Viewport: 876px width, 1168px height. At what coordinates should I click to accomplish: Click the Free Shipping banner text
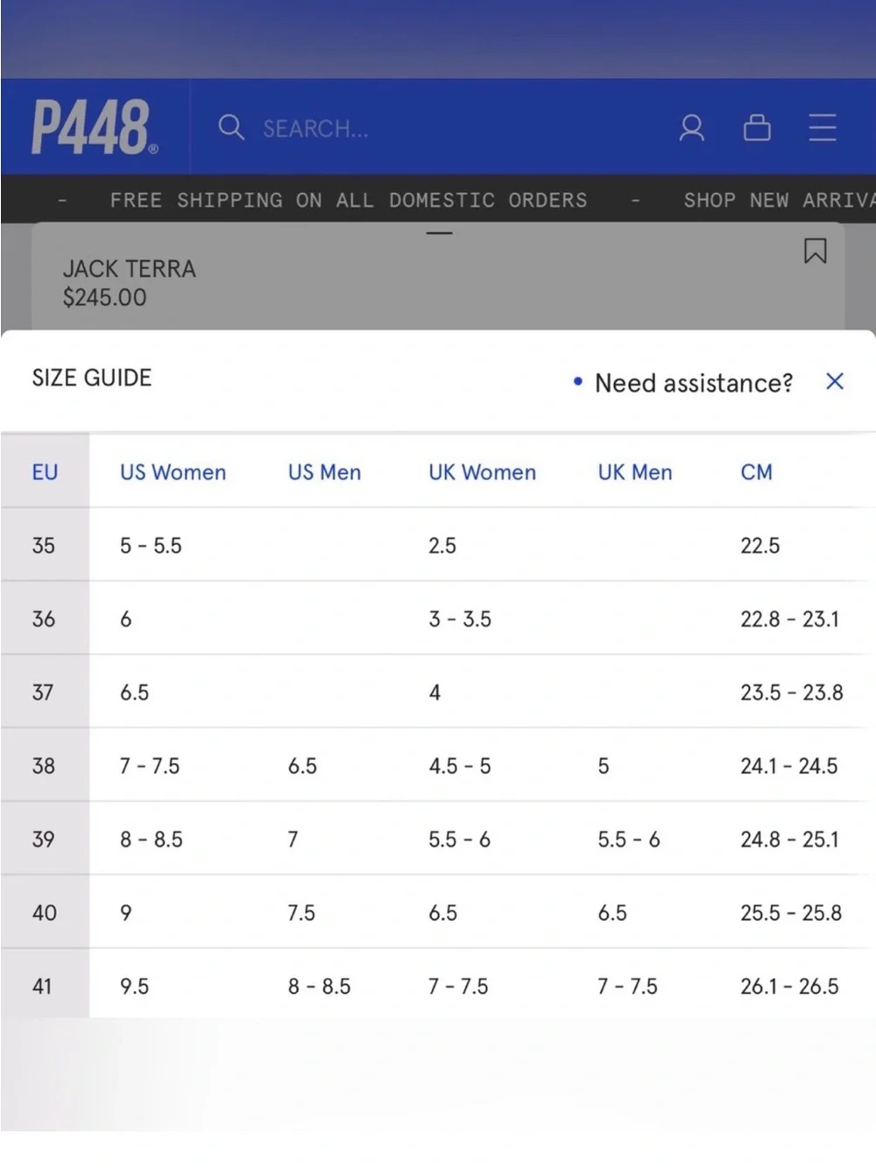coord(349,200)
